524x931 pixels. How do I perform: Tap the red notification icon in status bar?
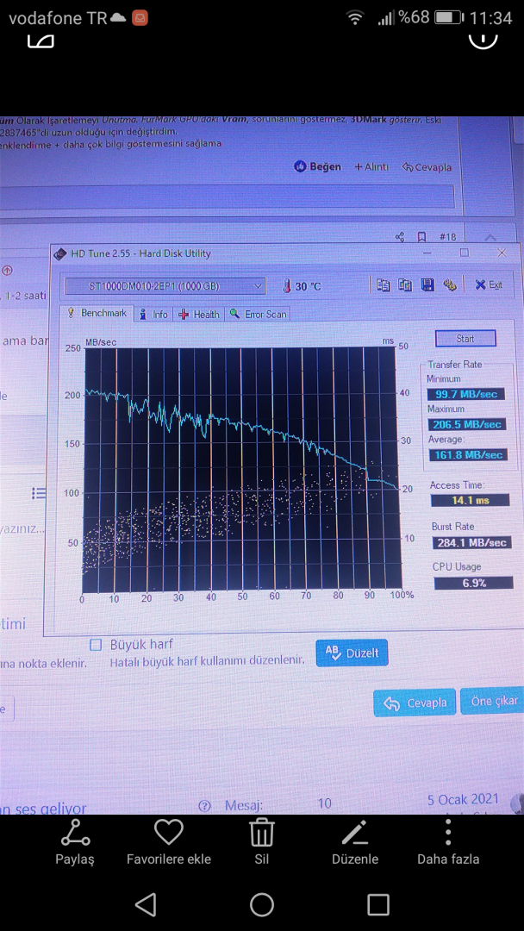tap(140, 18)
